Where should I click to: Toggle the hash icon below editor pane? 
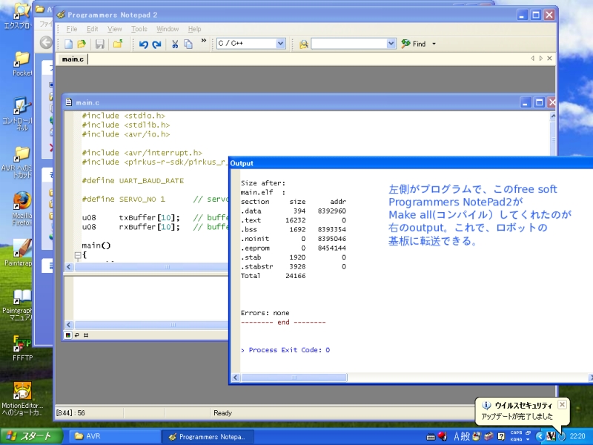click(86, 335)
